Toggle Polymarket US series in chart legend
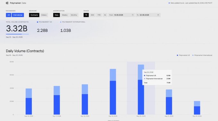Image resolution: width=218 pixels, height=121 pixels. pos(183,55)
